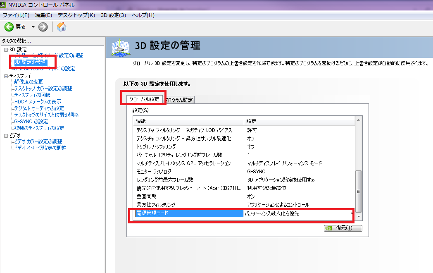Click the green Back arrow icon
The image size is (433, 273).
click(9, 27)
